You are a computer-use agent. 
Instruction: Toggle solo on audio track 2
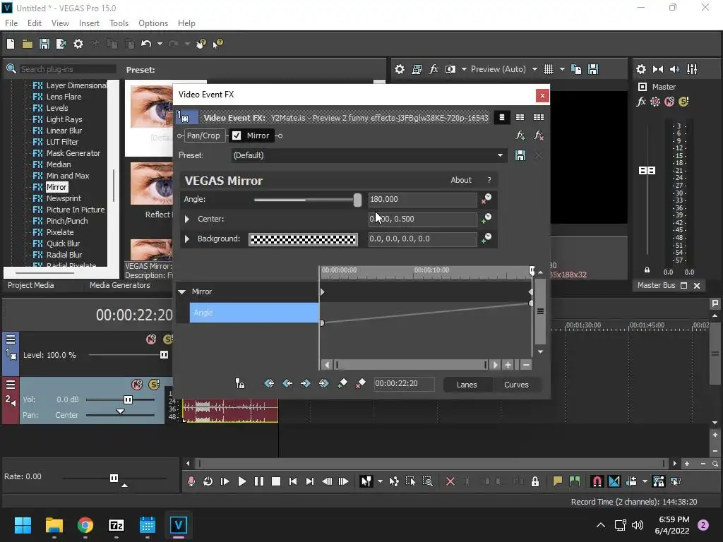(154, 385)
